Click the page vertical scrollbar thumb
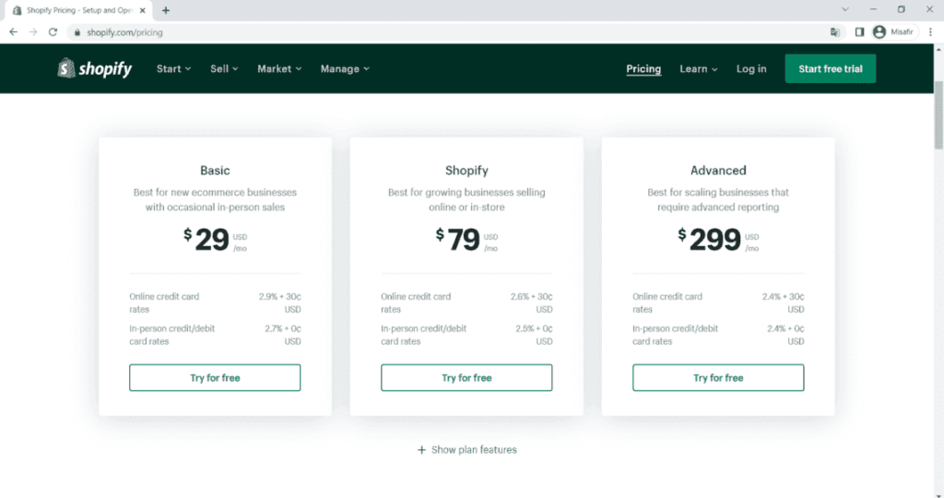Viewport: 944px width, 498px height. 938,114
